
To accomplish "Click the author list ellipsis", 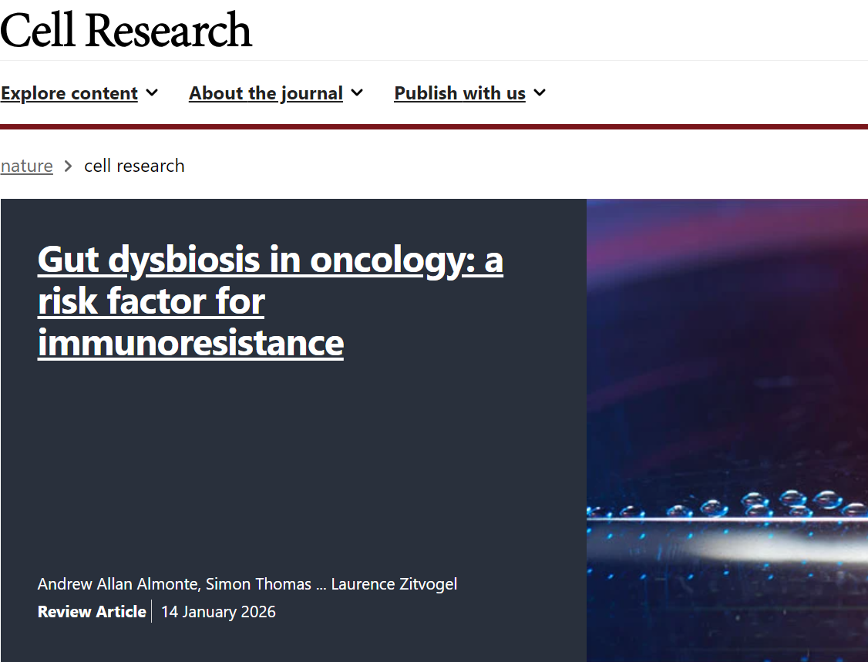I will [x=321, y=584].
